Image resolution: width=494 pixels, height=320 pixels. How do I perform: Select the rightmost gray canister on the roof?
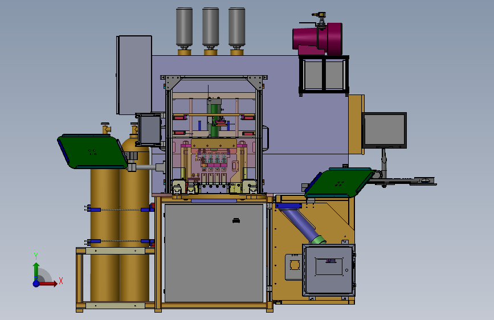236,27
